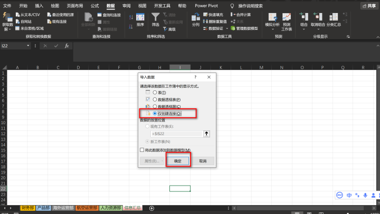Open the 文件 (File) menu tab
This screenshot has width=380, height=214.
[x=7, y=6]
